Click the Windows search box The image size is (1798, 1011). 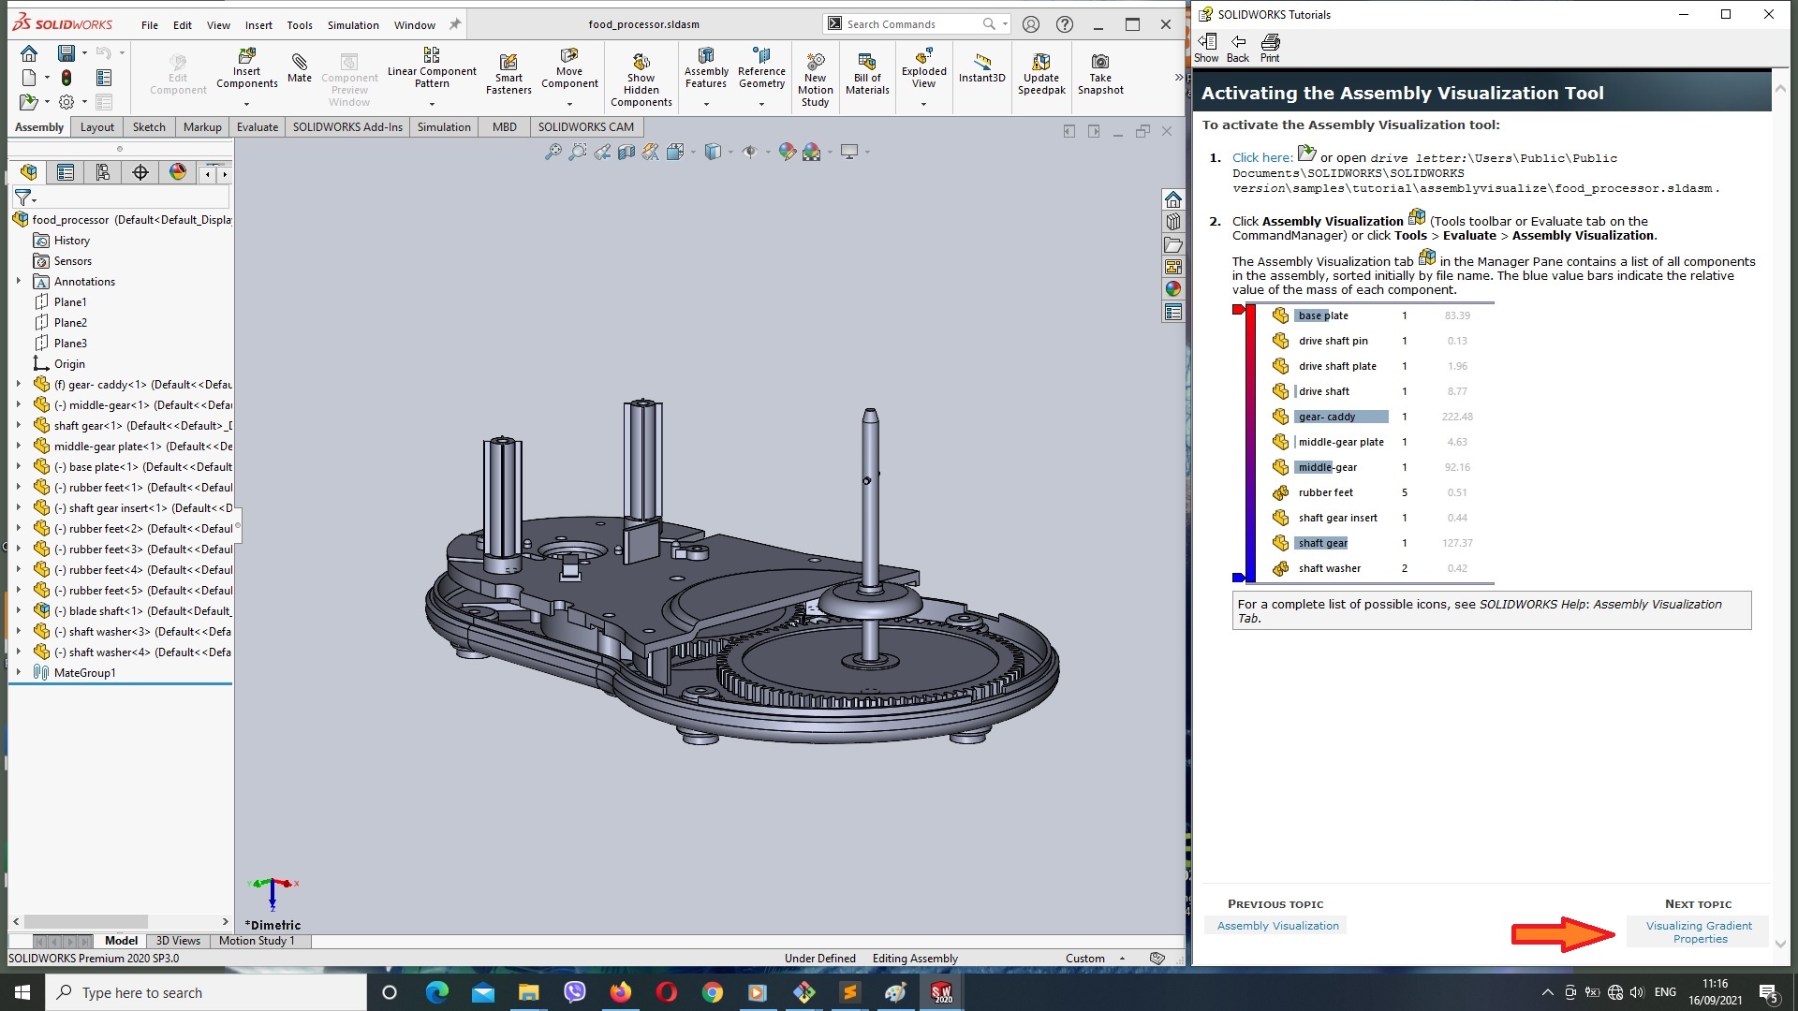(x=206, y=992)
